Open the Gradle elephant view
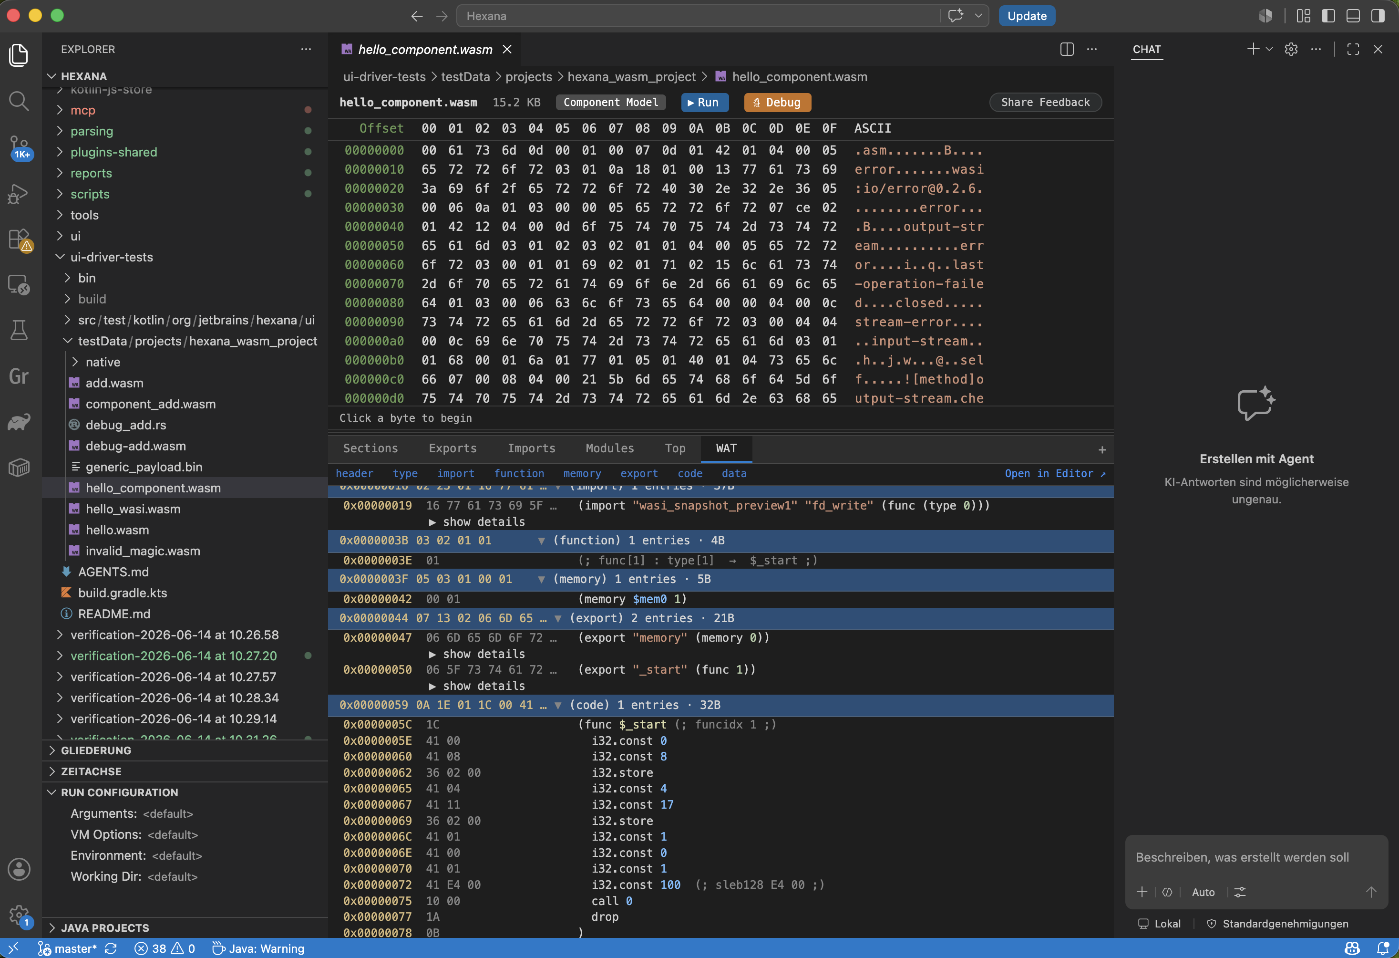Image resolution: width=1399 pixels, height=958 pixels. 19,422
